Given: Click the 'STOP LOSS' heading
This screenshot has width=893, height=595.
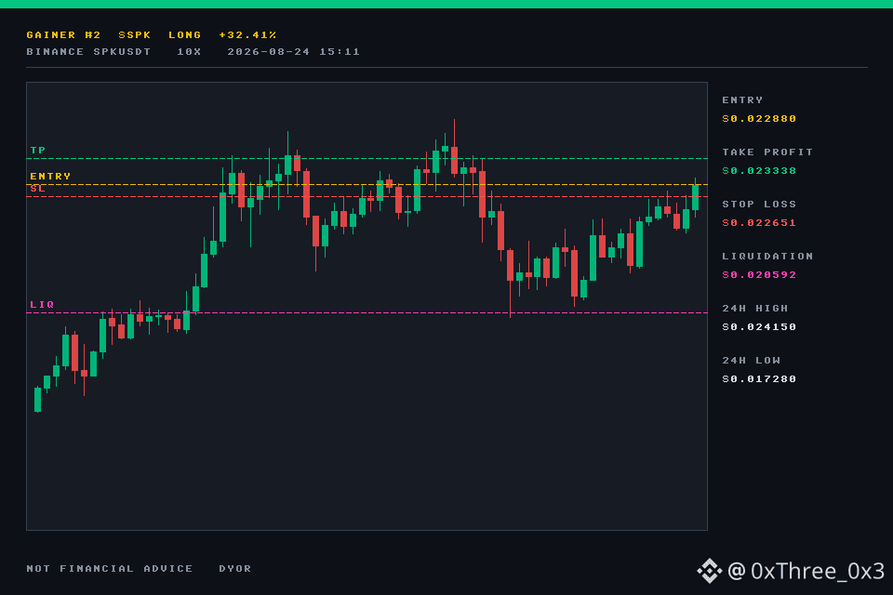Looking at the screenshot, I should tap(759, 205).
